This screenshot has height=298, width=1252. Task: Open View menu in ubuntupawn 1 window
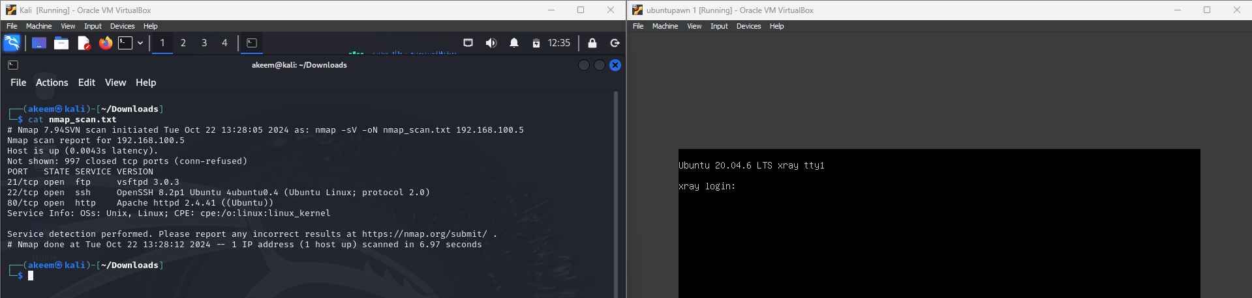click(x=694, y=26)
